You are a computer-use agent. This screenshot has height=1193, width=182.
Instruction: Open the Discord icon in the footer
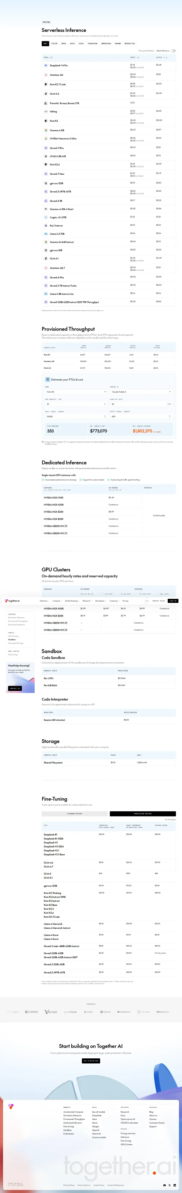tap(164, 1185)
